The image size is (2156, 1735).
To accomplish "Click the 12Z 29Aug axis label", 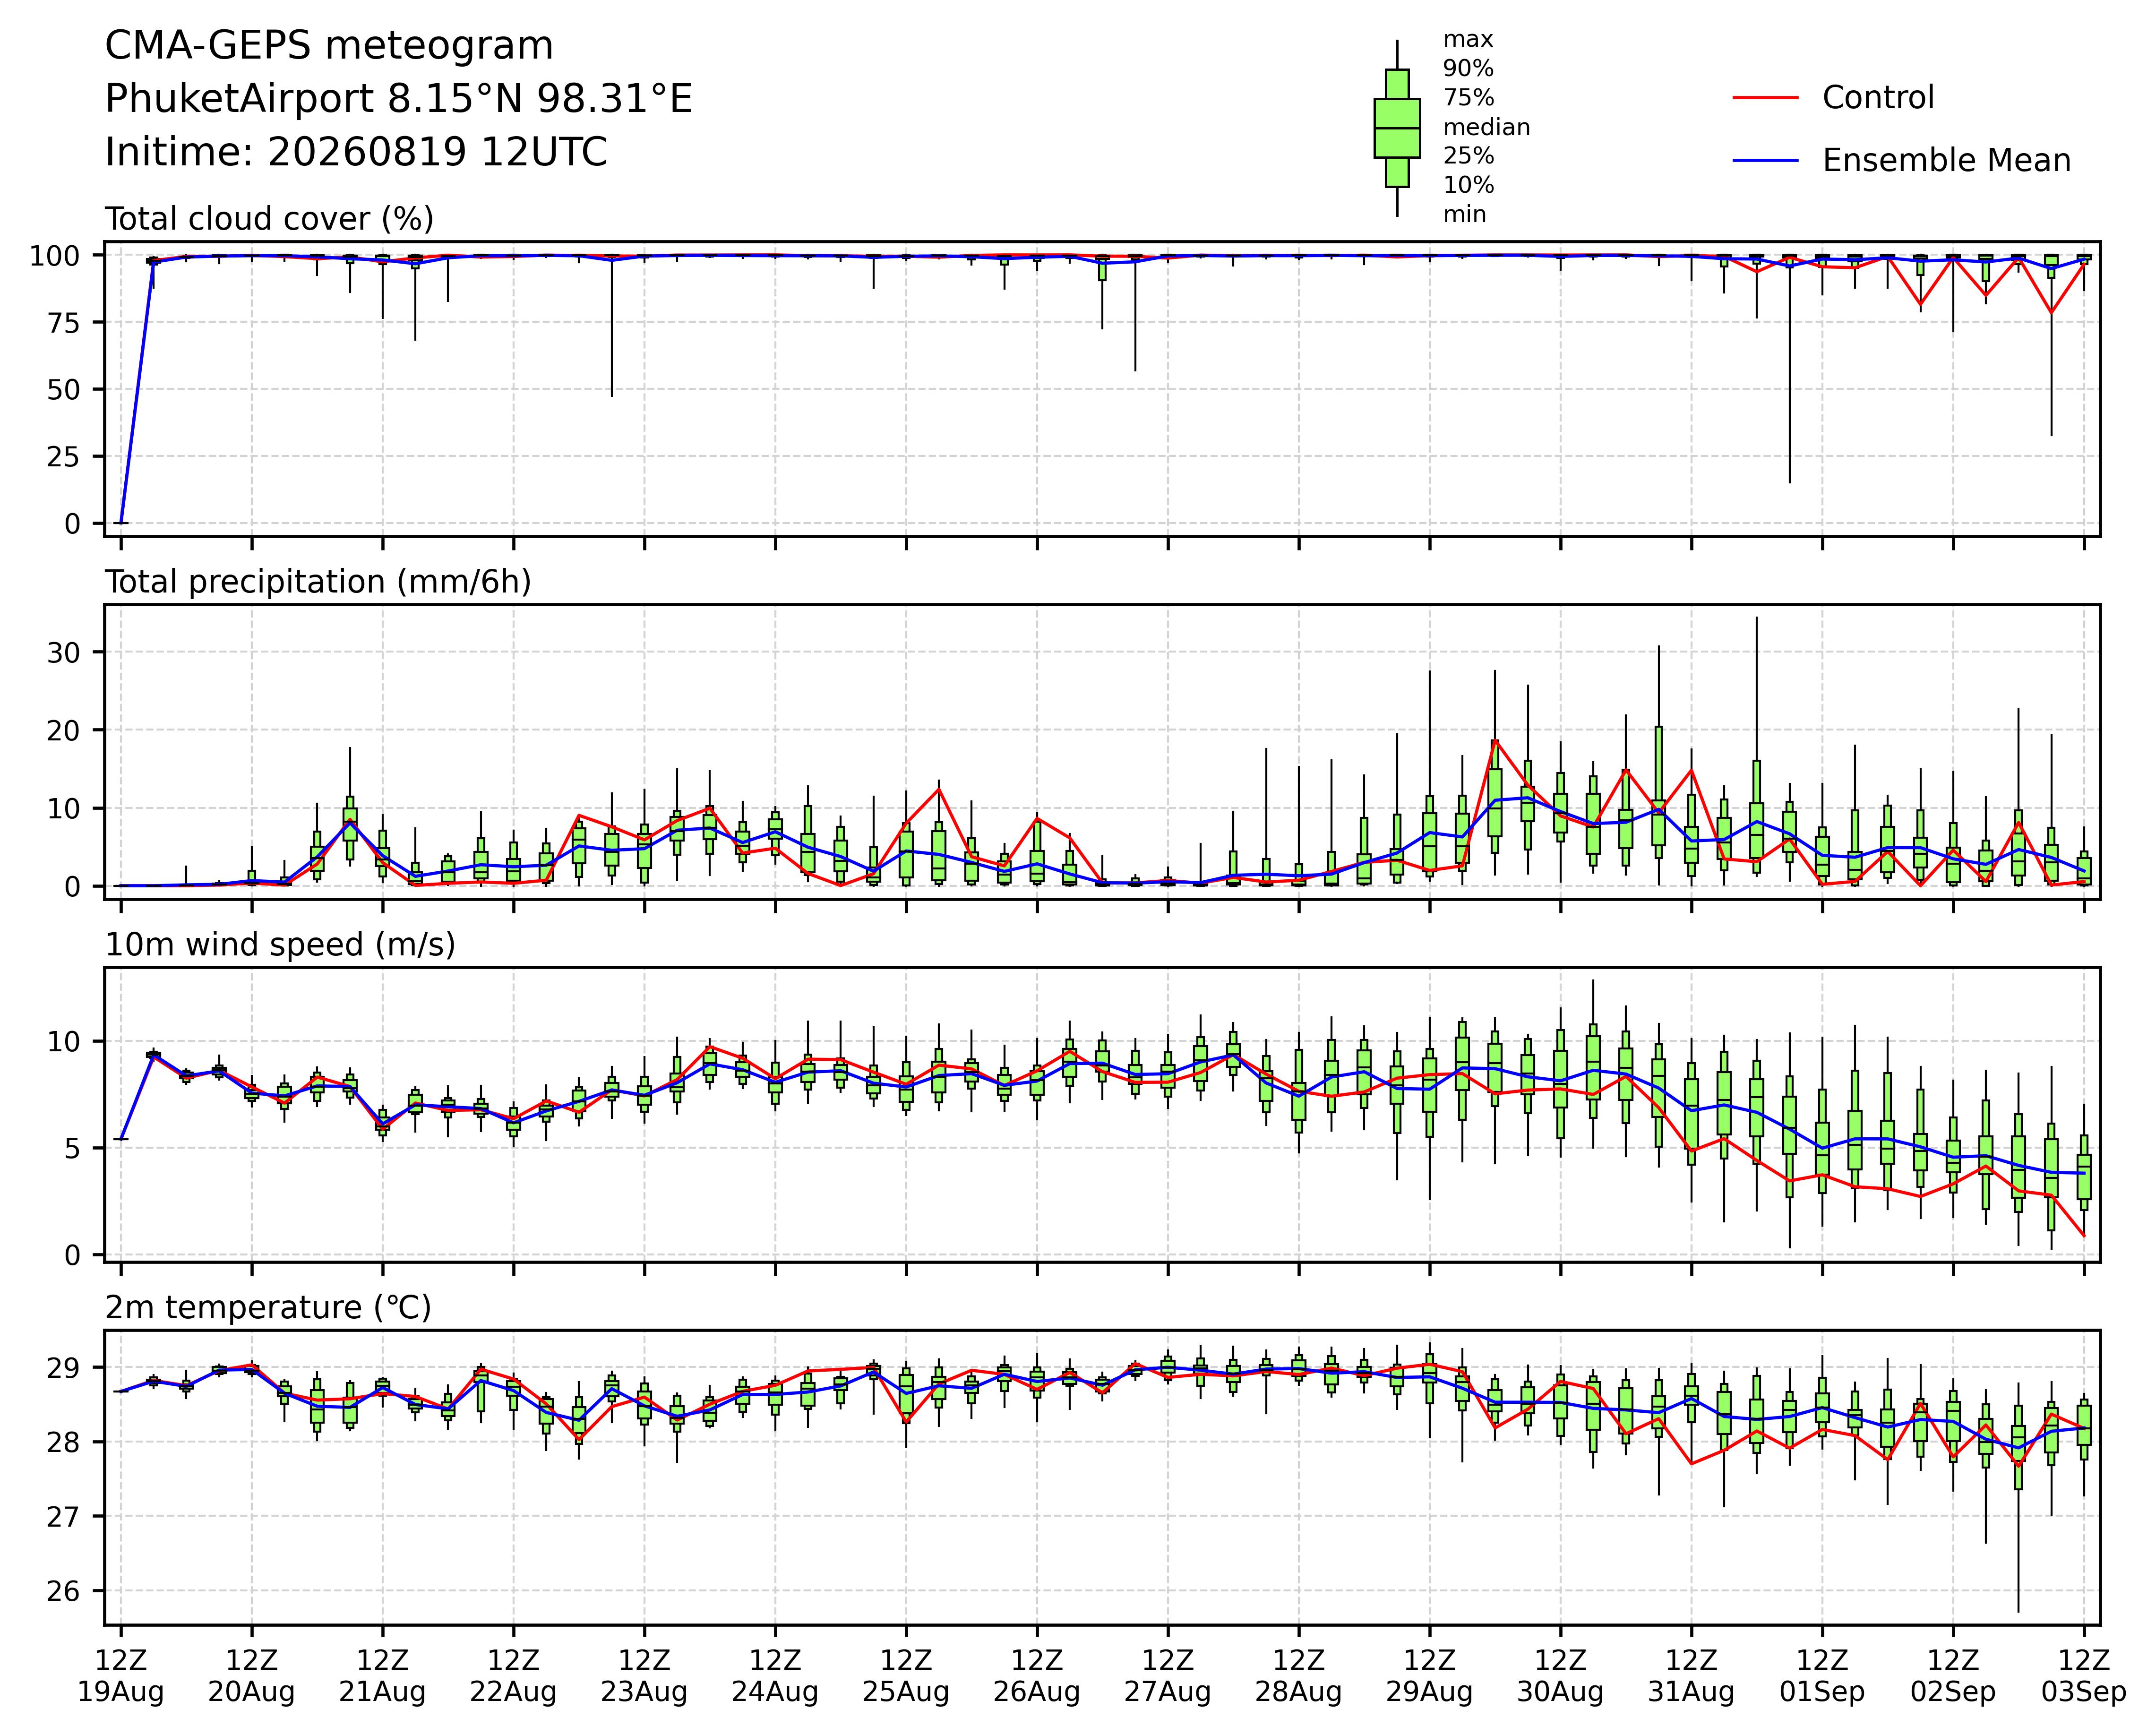I will click(1429, 1676).
